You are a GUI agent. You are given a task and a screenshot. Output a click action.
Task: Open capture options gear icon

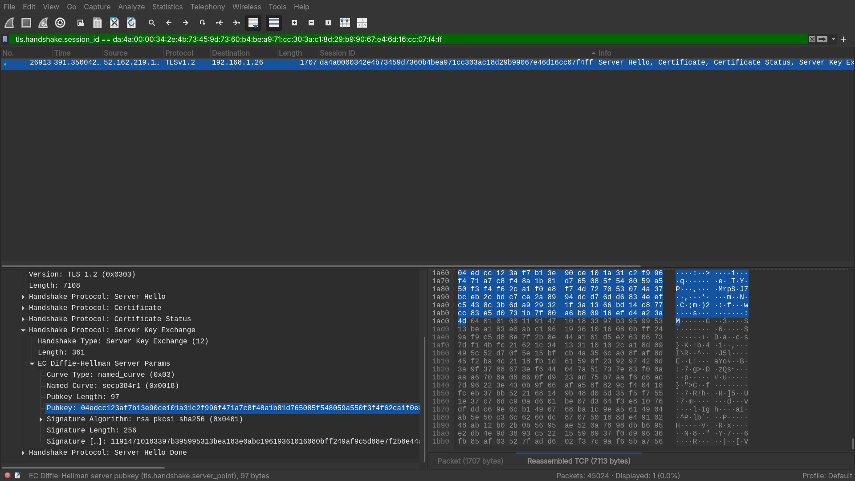pyautogui.click(x=60, y=23)
